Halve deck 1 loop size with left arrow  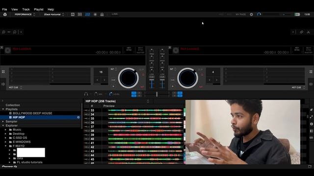[97, 80]
